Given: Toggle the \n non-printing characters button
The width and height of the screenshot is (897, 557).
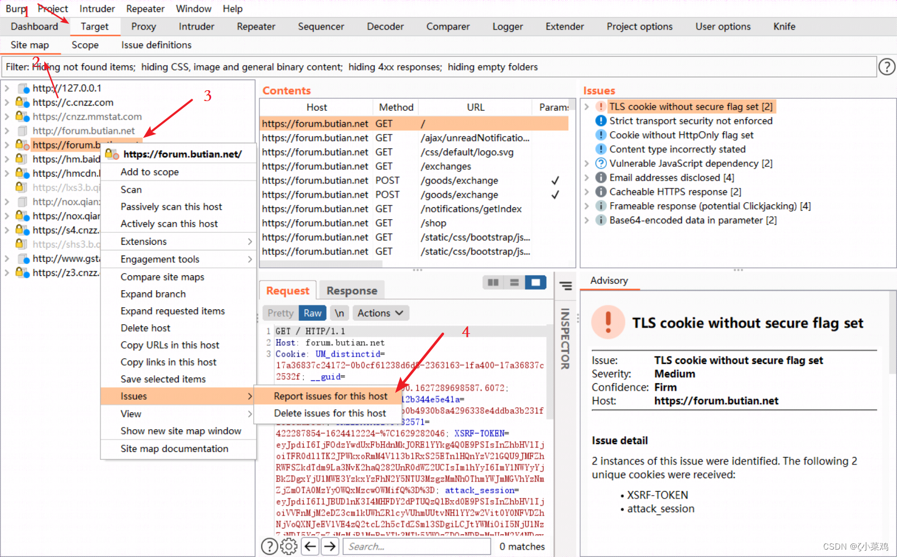Looking at the screenshot, I should [x=339, y=313].
